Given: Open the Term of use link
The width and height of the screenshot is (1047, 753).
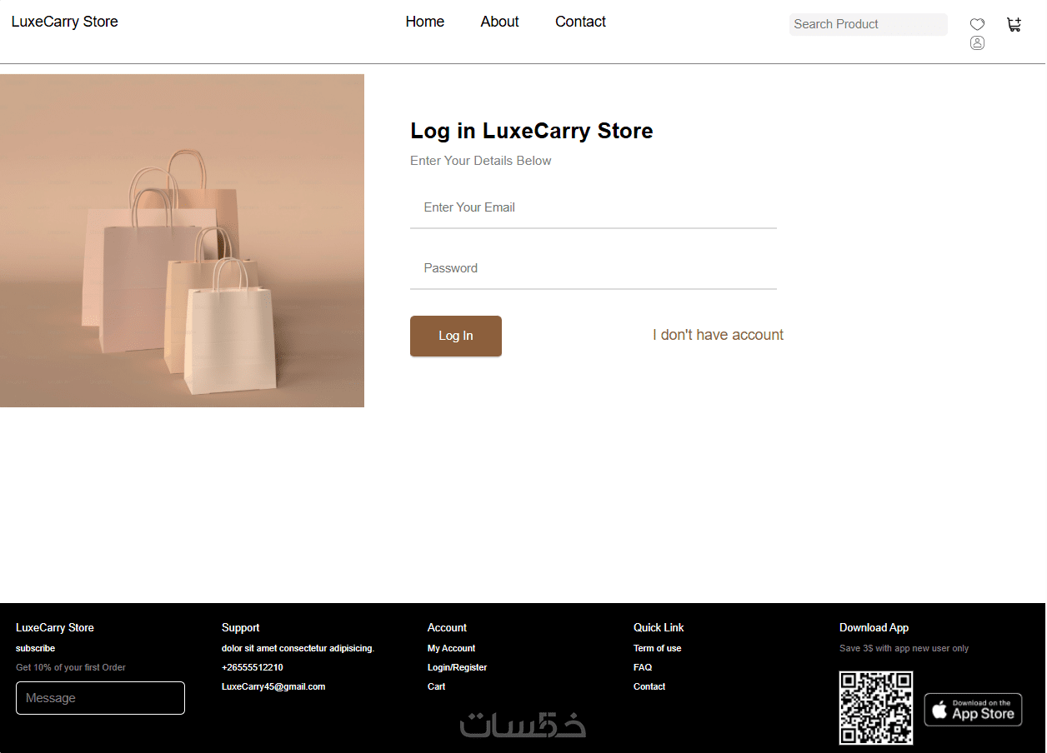Looking at the screenshot, I should coord(658,648).
